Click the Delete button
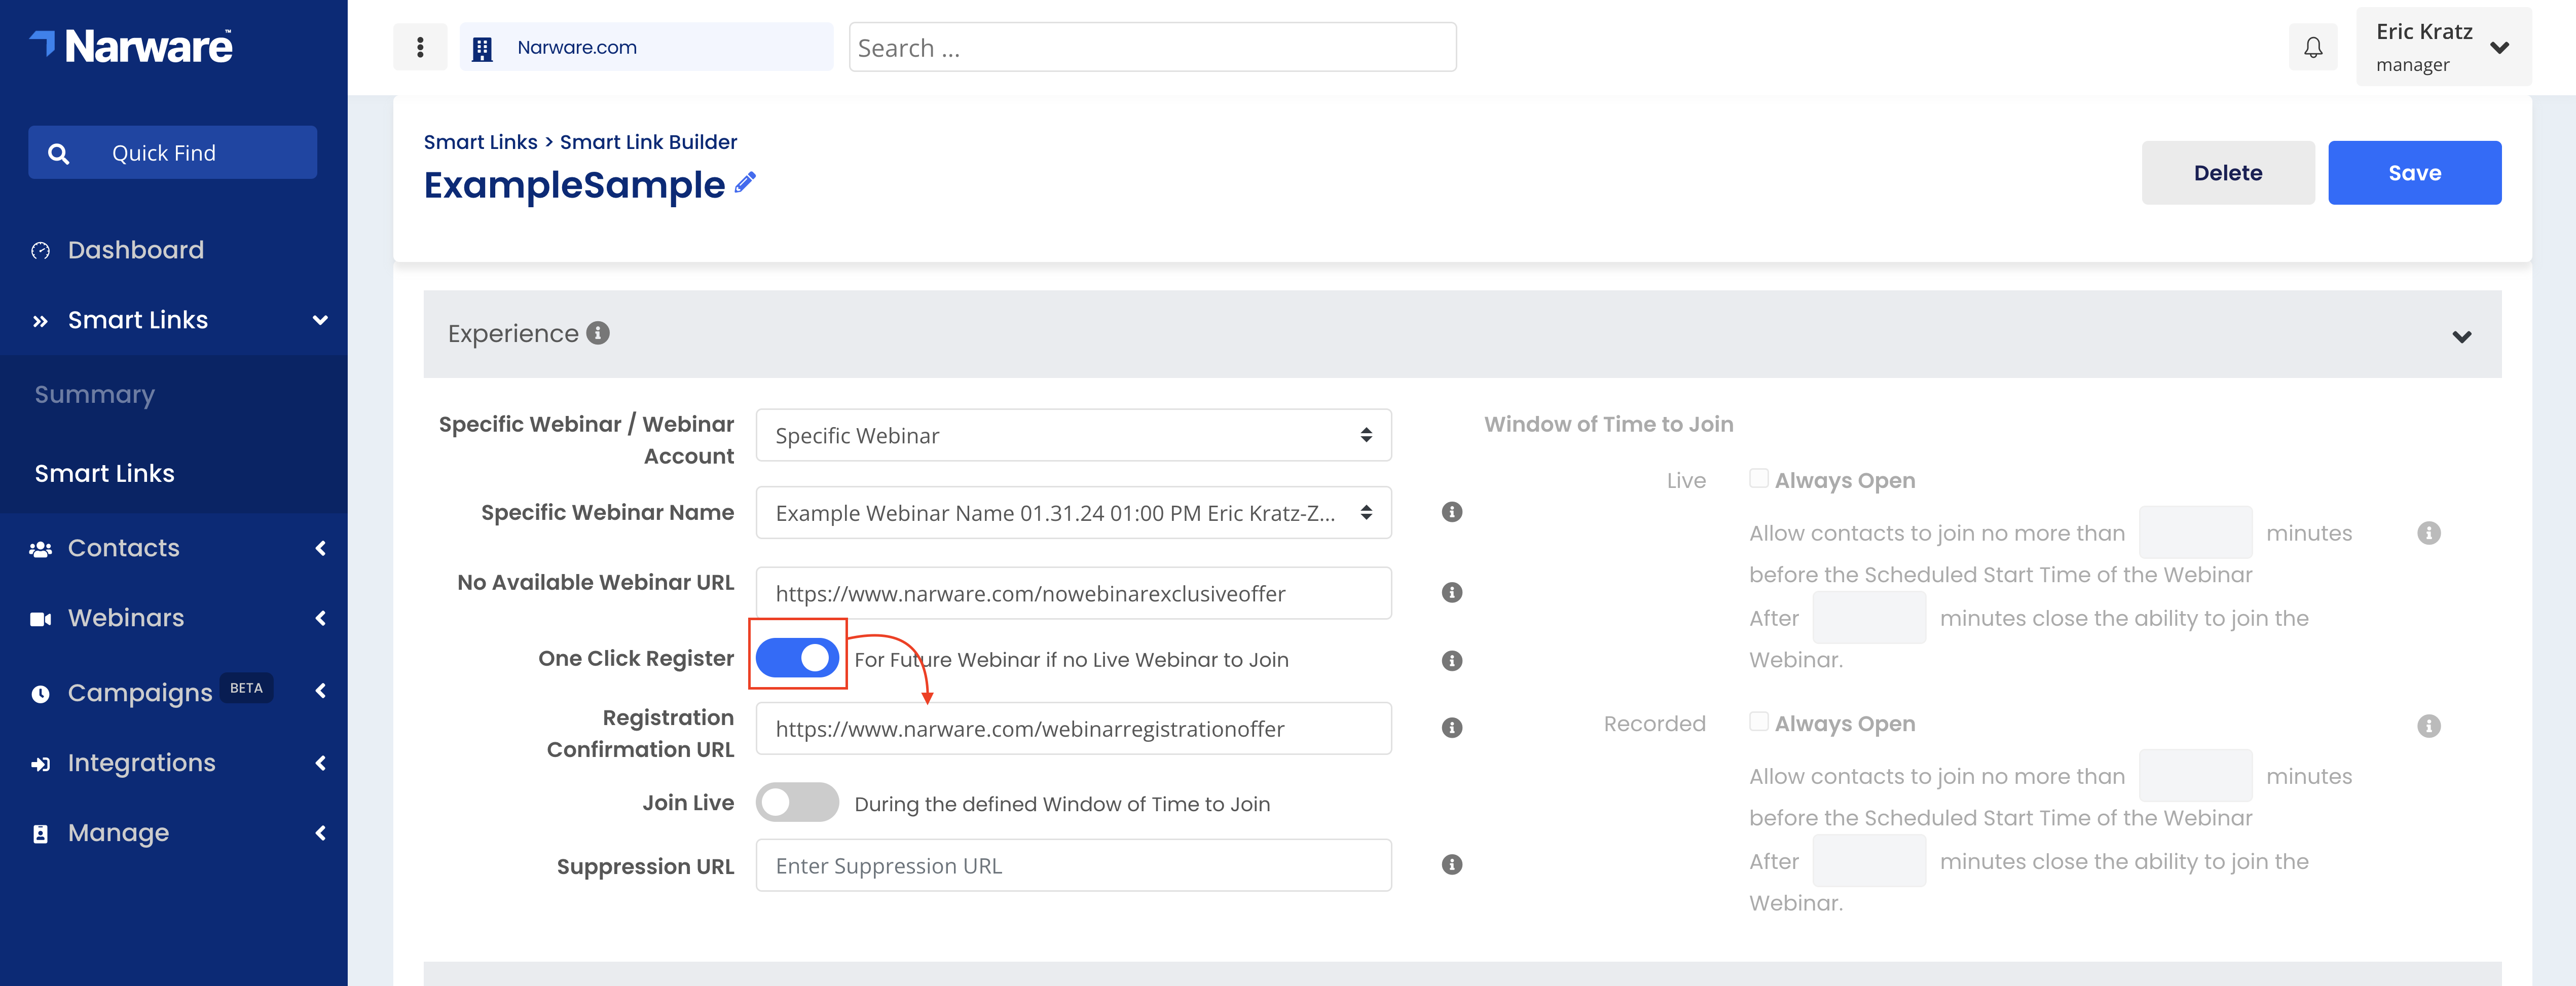 (2227, 173)
